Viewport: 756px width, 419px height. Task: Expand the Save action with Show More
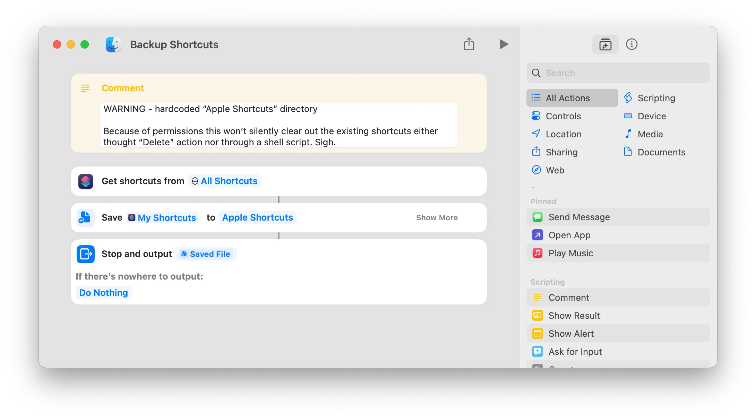click(437, 217)
